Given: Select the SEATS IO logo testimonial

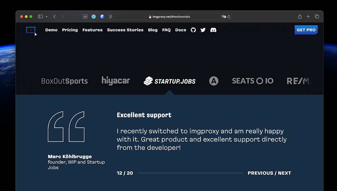Looking at the screenshot, I should 253,81.
